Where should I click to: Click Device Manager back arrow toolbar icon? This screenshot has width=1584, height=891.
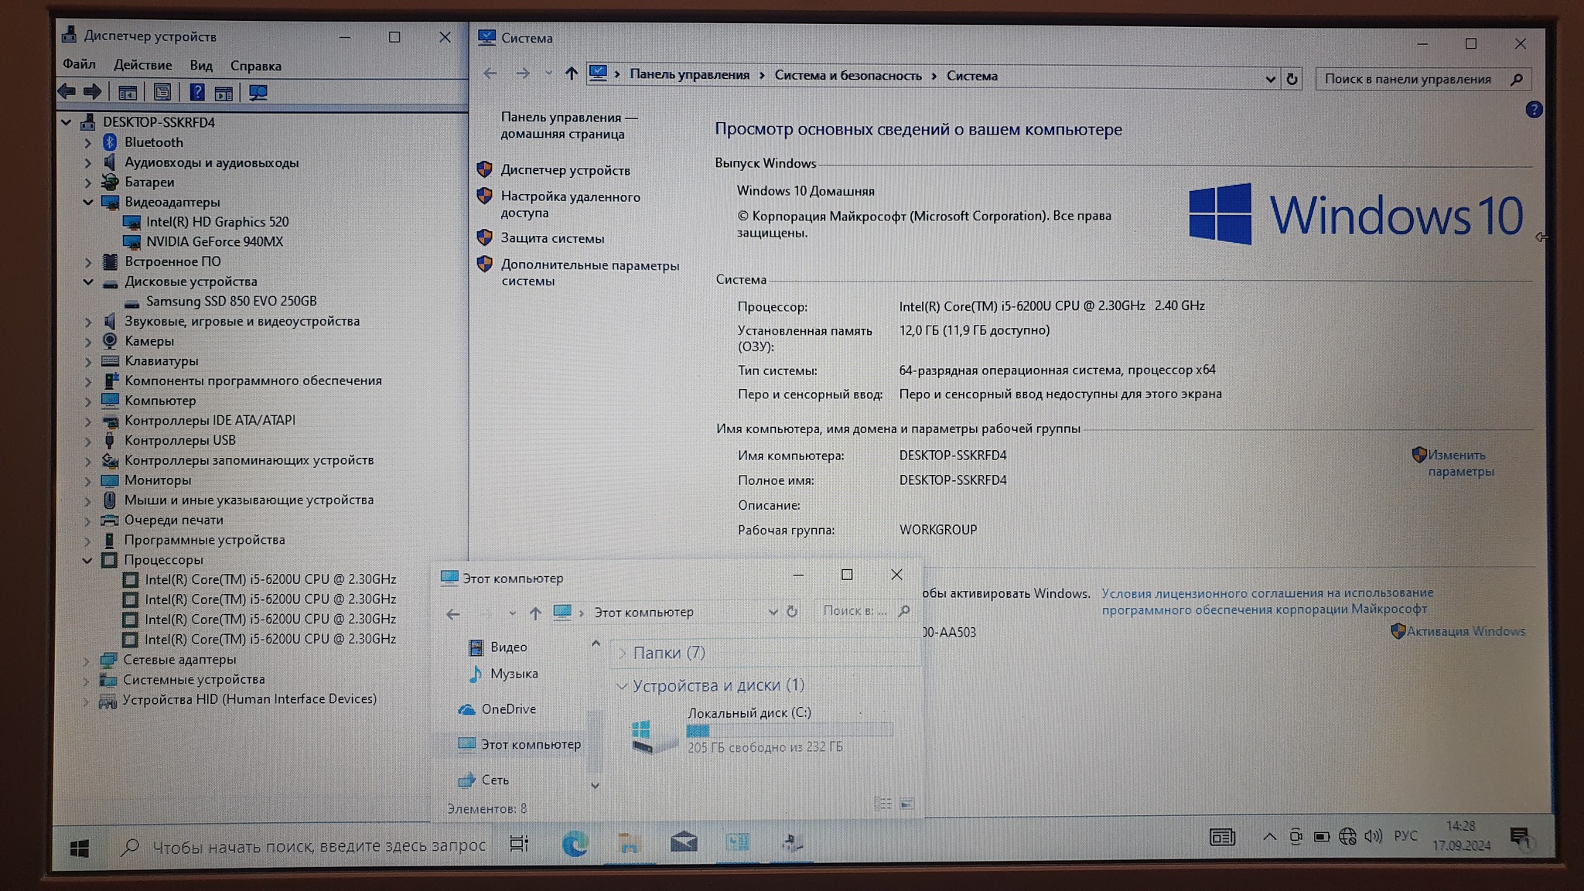67,92
